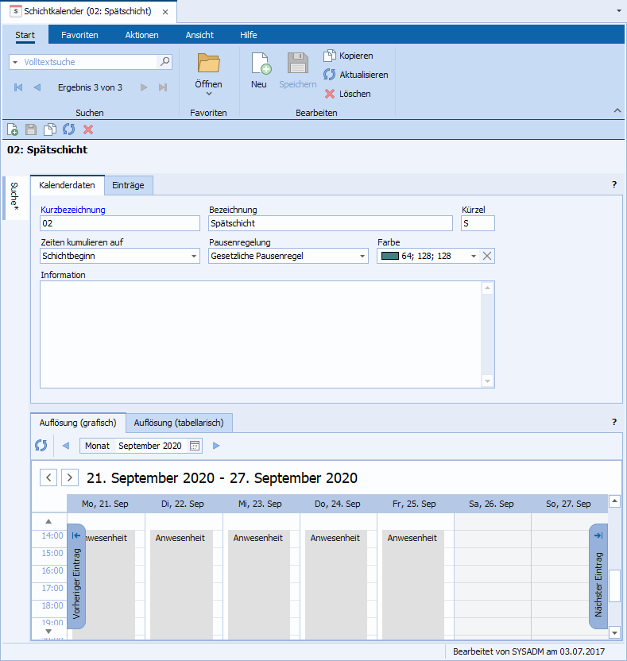Switch to the Einträge tab
627x661 pixels.
[x=128, y=185]
